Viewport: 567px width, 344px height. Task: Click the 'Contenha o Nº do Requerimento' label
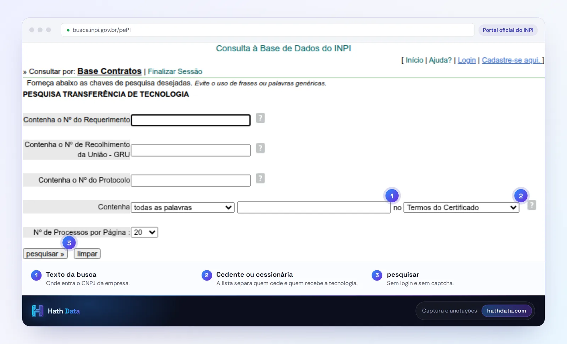[x=77, y=120]
